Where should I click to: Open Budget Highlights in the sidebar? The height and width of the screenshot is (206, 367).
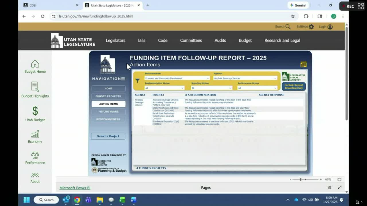click(35, 87)
